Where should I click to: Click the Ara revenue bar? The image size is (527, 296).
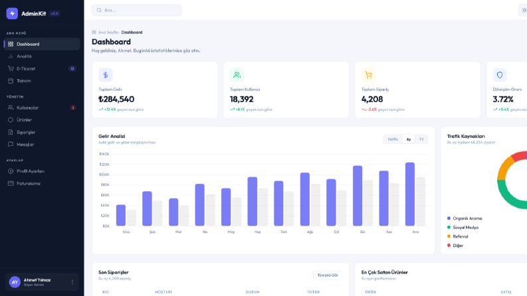coord(410,194)
